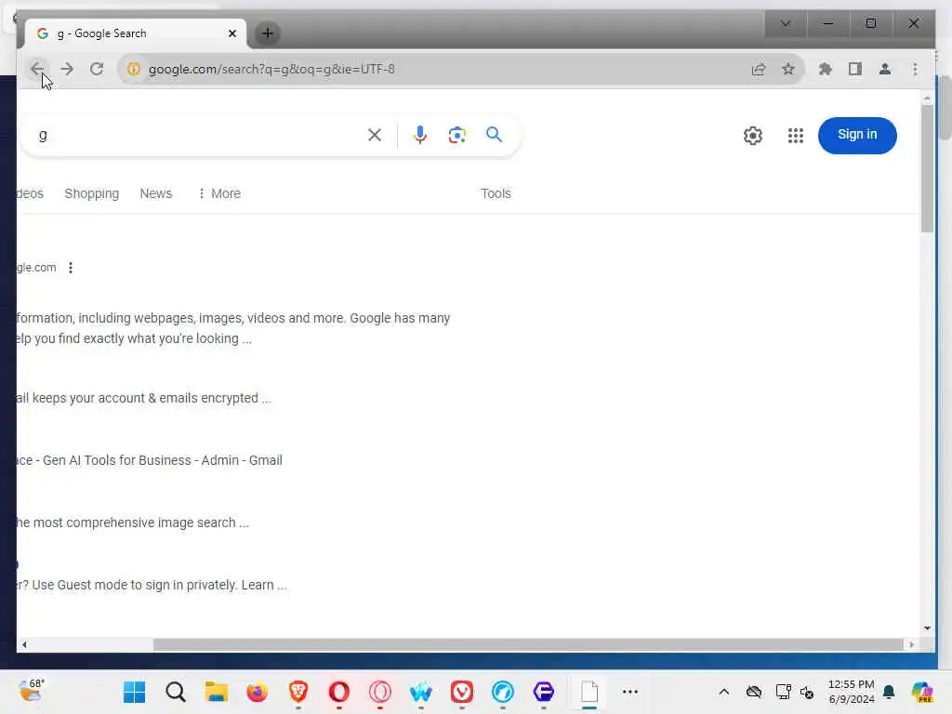The width and height of the screenshot is (952, 714).
Task: View site information icon in address bar
Action: click(134, 69)
